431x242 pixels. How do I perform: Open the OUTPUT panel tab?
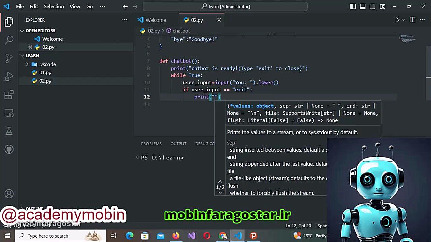[178, 144]
